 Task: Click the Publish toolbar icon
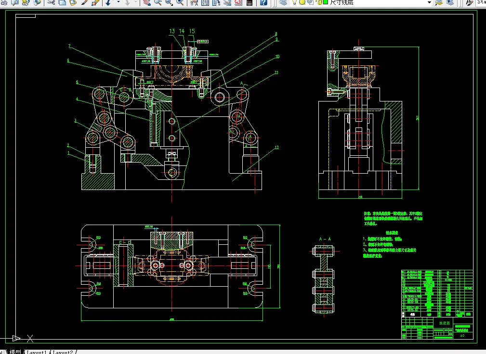pyautogui.click(x=26, y=2)
